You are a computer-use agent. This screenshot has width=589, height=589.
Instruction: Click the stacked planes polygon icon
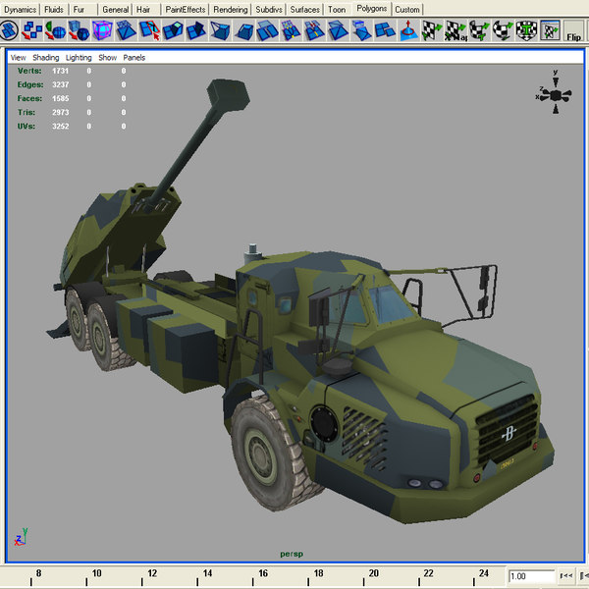361,30
